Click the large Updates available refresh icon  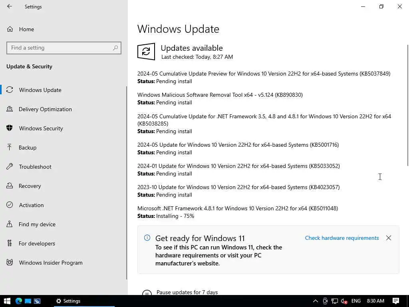[x=146, y=52]
